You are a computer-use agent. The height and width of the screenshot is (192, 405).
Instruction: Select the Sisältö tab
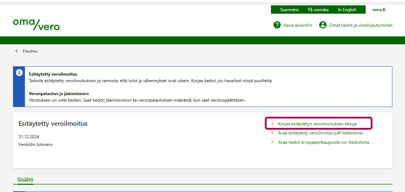point(25,179)
